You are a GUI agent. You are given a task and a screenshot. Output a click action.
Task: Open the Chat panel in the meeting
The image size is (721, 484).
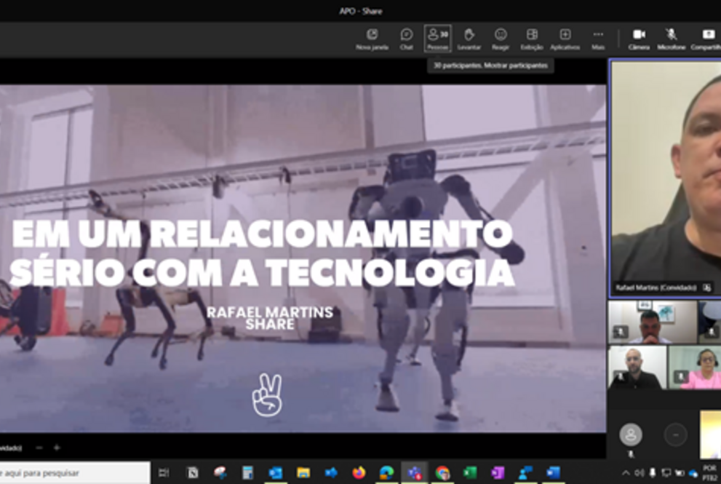coord(406,39)
